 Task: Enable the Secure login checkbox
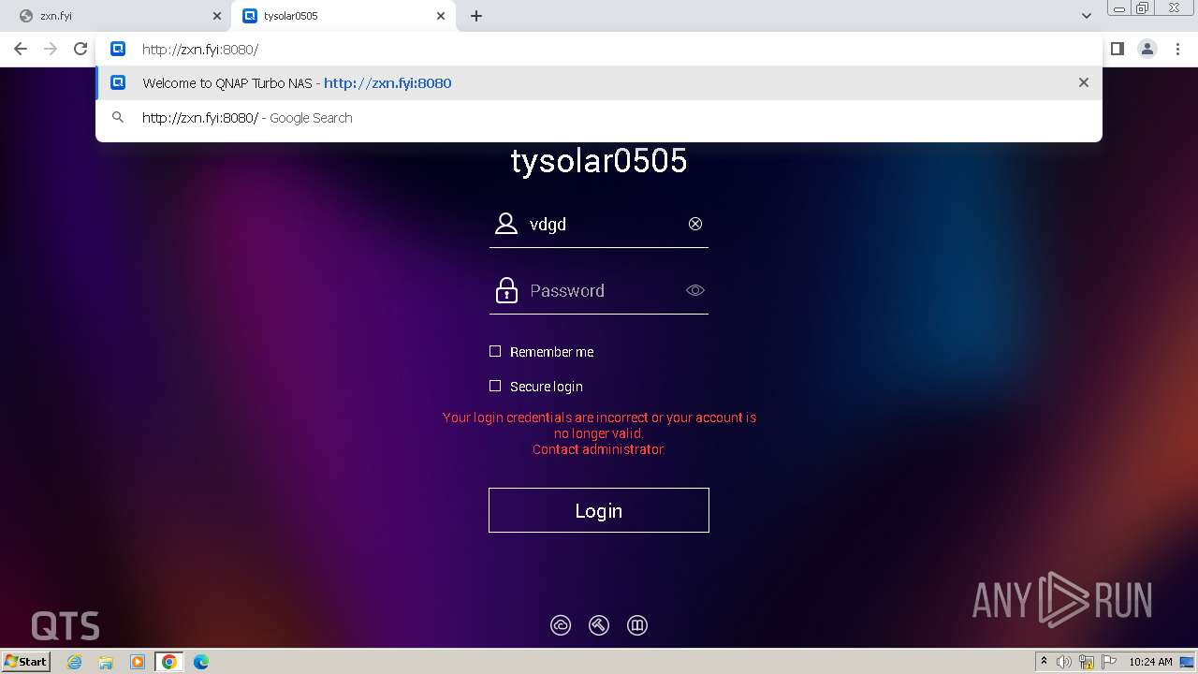point(495,386)
